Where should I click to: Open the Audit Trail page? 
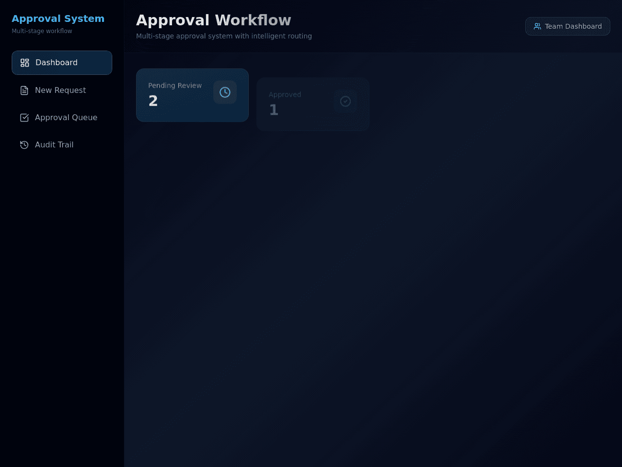62,144
